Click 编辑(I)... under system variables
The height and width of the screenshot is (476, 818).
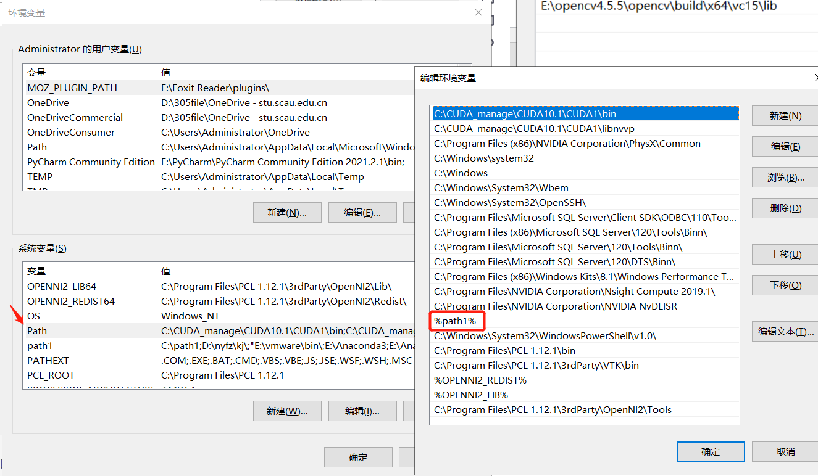[362, 411]
